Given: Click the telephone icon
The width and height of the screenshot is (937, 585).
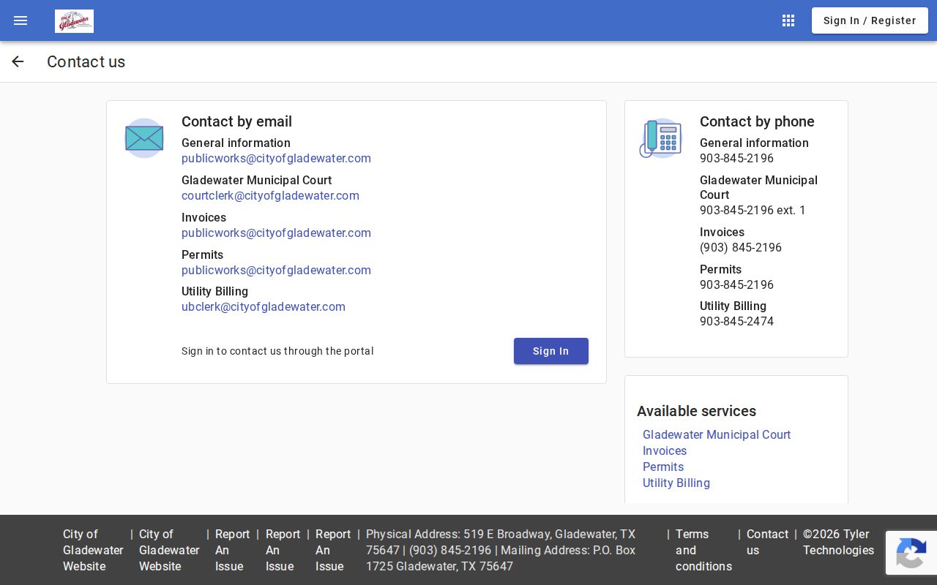Looking at the screenshot, I should (x=661, y=138).
